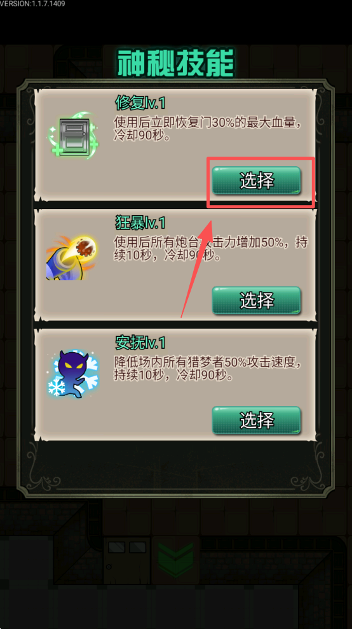Screen dimensions: 352x629
Task: Click the 安抚lv.1 skill name
Action: (x=140, y=343)
